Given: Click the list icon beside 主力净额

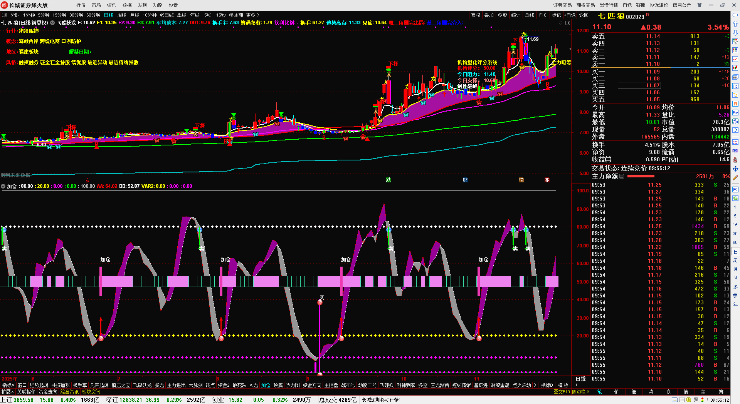Looking at the screenshot, I should click(x=622, y=176).
